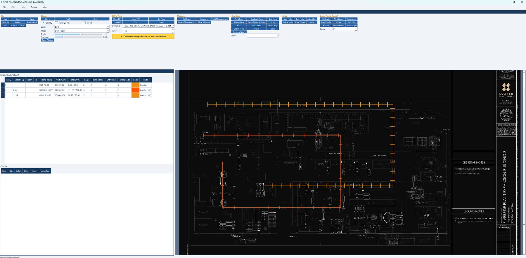
Task: Click the New file button
Action: pos(6,19)
